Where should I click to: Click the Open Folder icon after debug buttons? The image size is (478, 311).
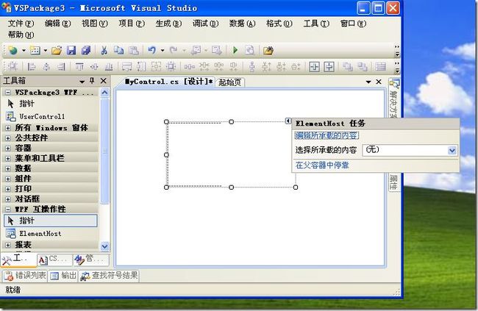tap(268, 50)
